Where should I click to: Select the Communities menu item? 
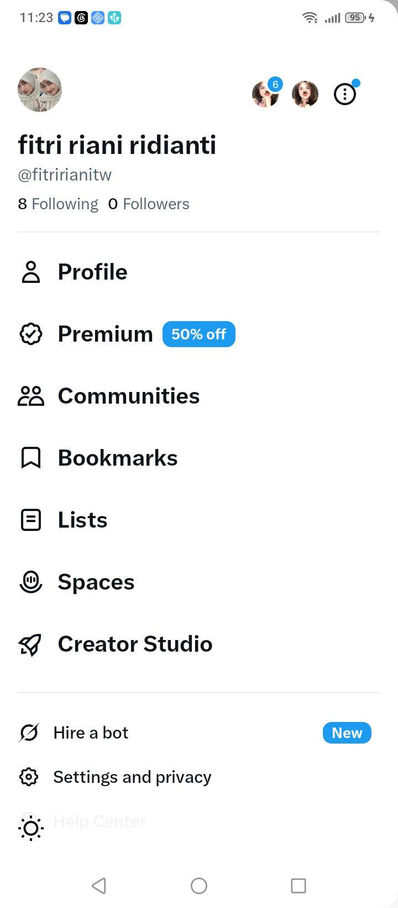click(199, 396)
